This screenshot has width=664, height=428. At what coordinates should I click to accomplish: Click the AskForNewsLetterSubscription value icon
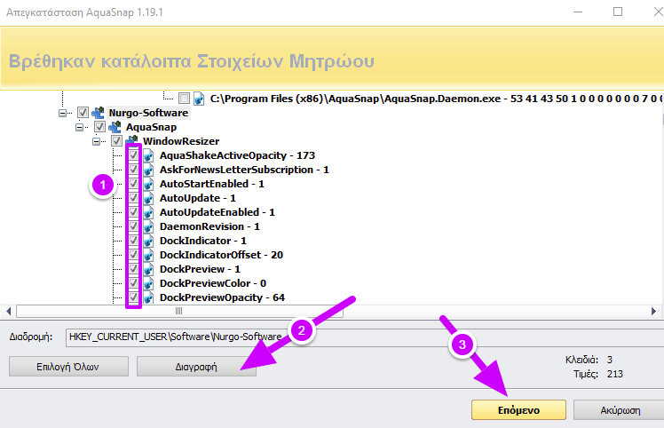tap(148, 170)
